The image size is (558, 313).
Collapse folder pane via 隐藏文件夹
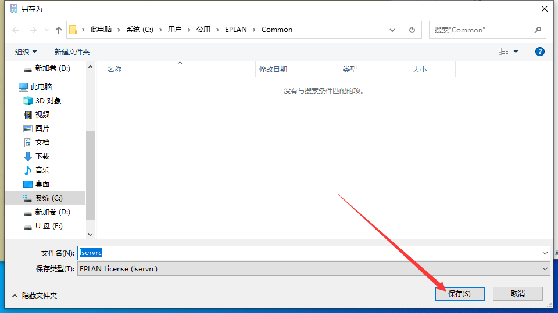pos(34,296)
